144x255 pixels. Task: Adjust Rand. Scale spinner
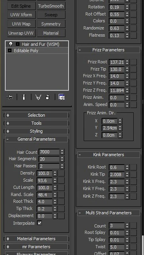pyautogui.click(x=55, y=195)
